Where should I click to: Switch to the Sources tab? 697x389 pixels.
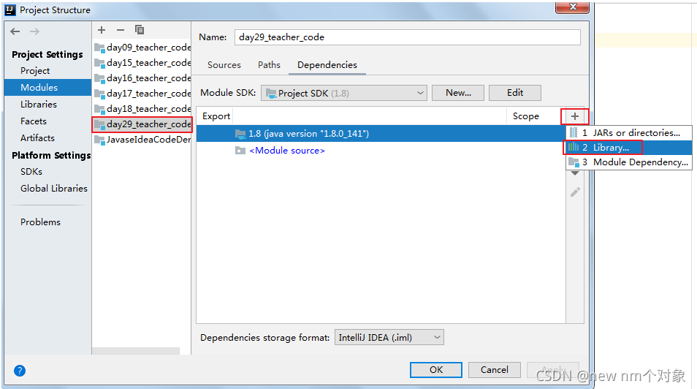(224, 65)
